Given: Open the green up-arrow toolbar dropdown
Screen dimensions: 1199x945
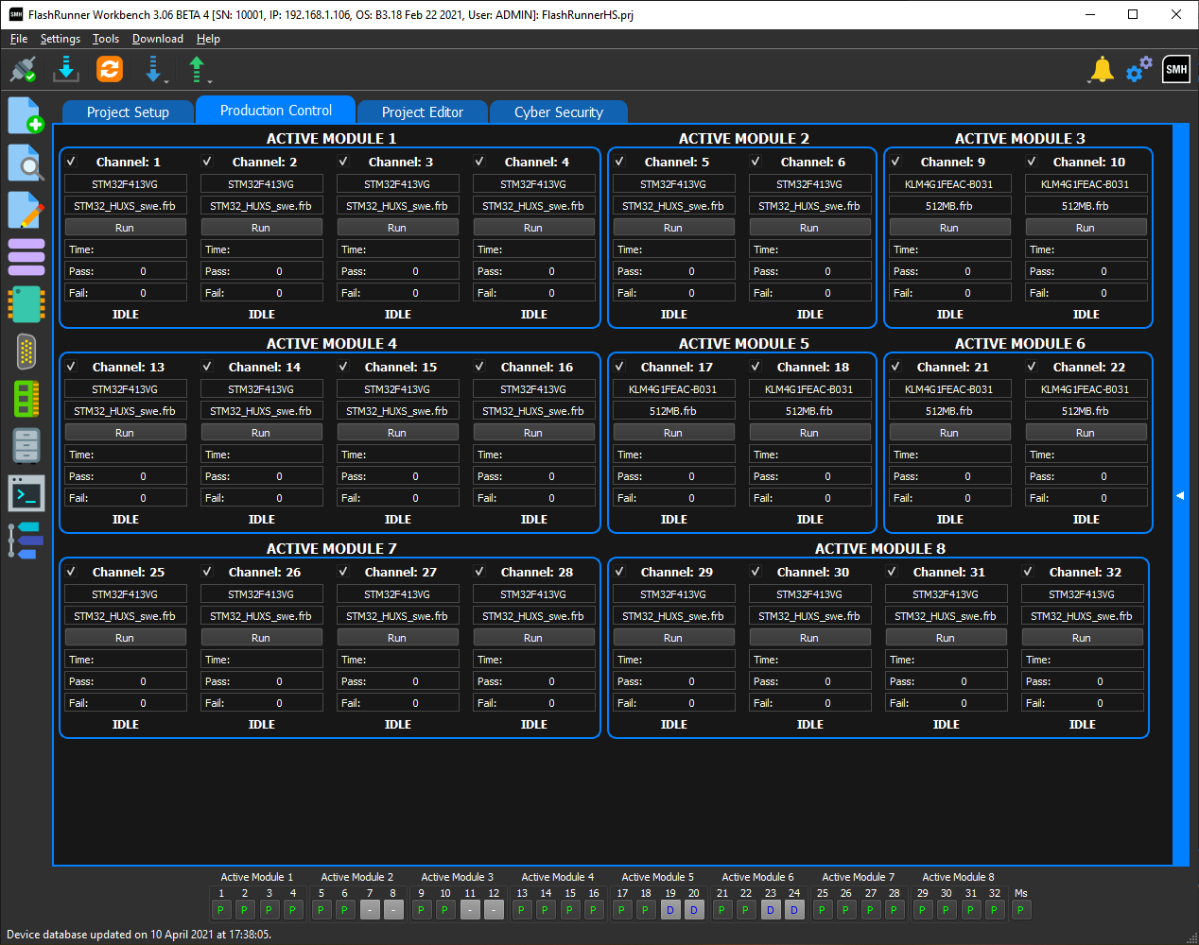Looking at the screenshot, I should tap(199, 69).
